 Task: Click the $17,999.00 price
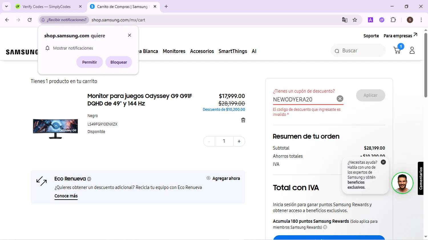point(232,96)
